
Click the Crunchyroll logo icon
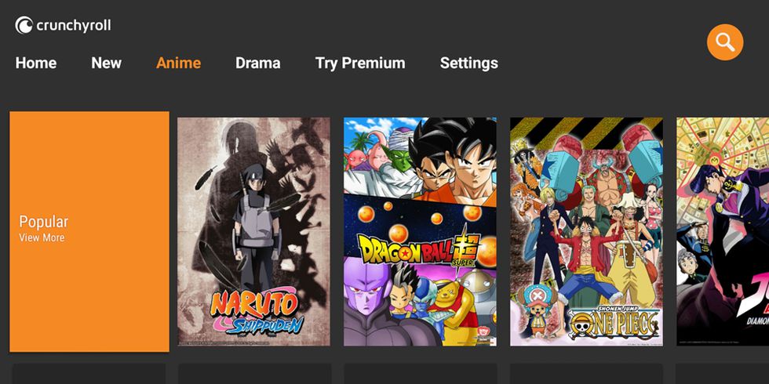pos(24,25)
